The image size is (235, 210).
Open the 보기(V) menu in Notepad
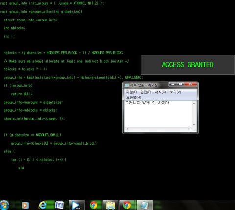[175, 92]
